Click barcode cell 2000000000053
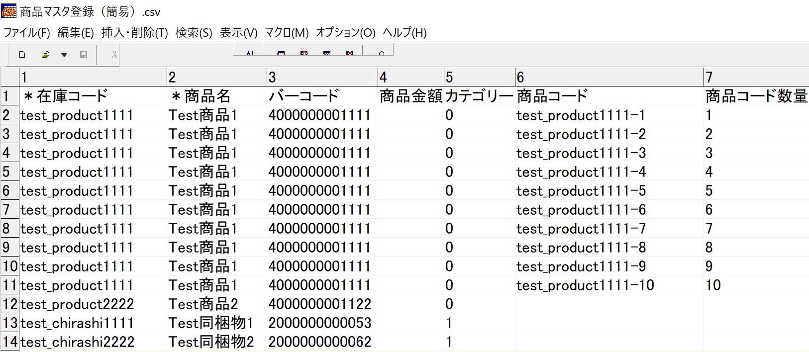Screen dimensions: 809x352 pyautogui.click(x=322, y=323)
